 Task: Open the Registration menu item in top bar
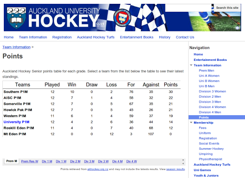62,37
